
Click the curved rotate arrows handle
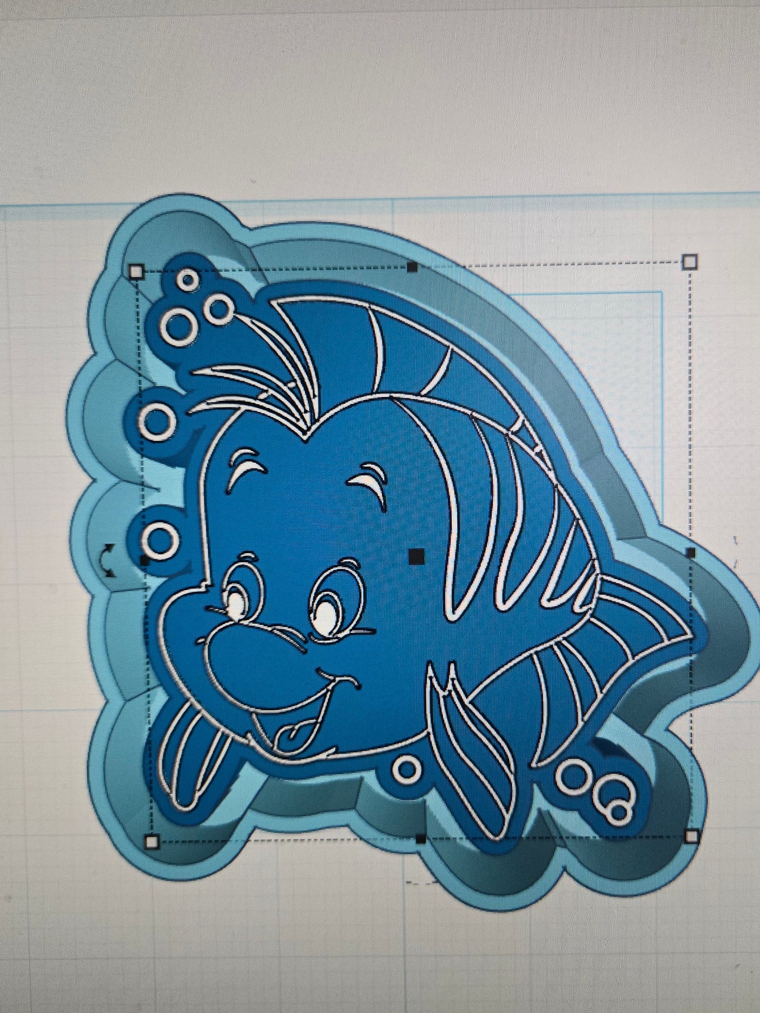pyautogui.click(x=107, y=561)
